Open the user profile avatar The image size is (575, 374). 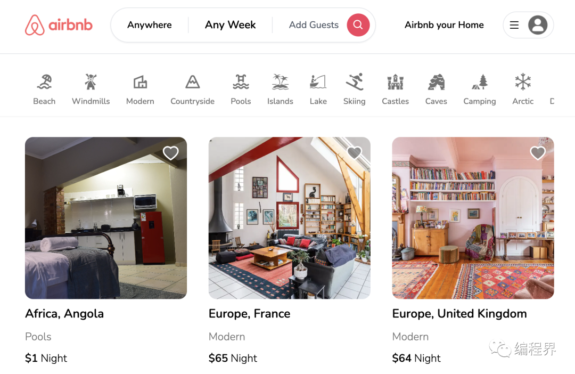point(538,25)
